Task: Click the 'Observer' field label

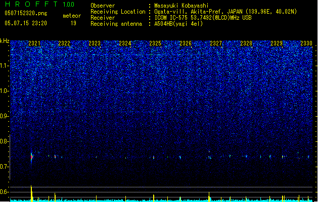Action: (x=103, y=6)
